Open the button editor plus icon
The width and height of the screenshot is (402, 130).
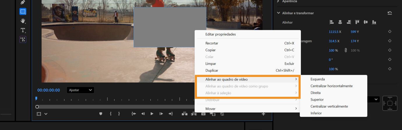click(263, 114)
